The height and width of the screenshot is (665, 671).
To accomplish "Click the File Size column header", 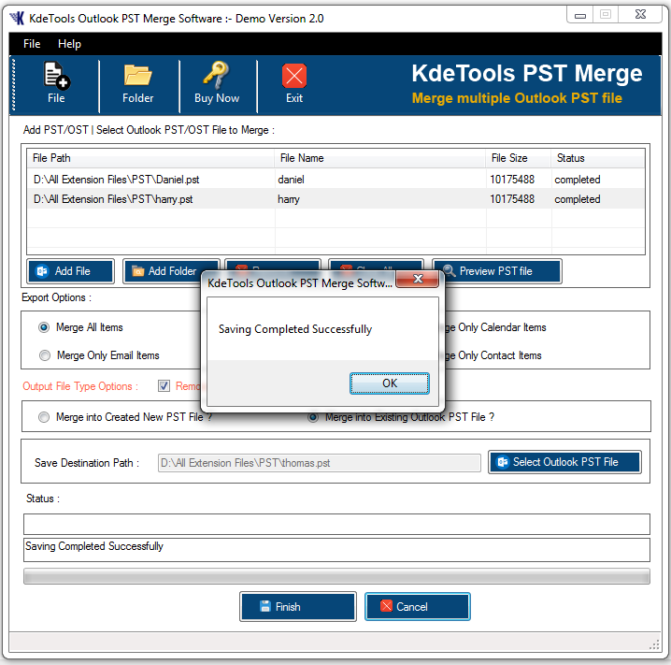I will point(519,158).
